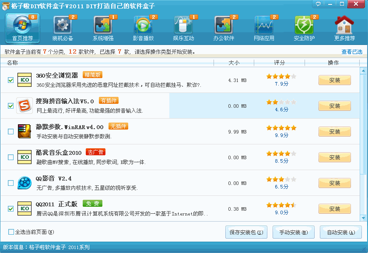This screenshot has width=368, height=253.
Task: Go to the 娱乐互动 mouse icon category
Action: [x=183, y=28]
